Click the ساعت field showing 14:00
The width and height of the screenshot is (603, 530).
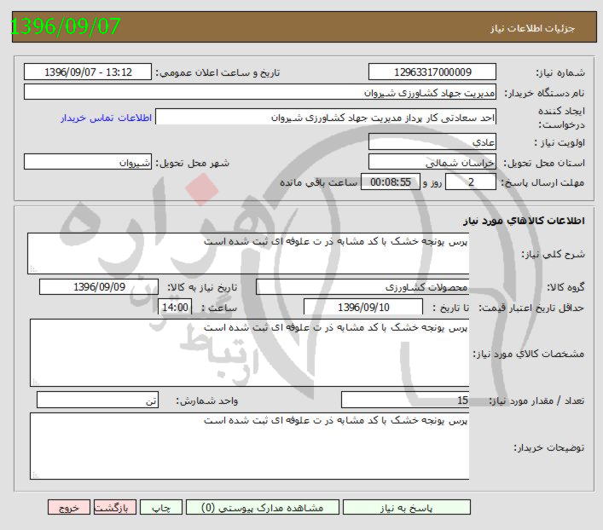click(x=175, y=307)
